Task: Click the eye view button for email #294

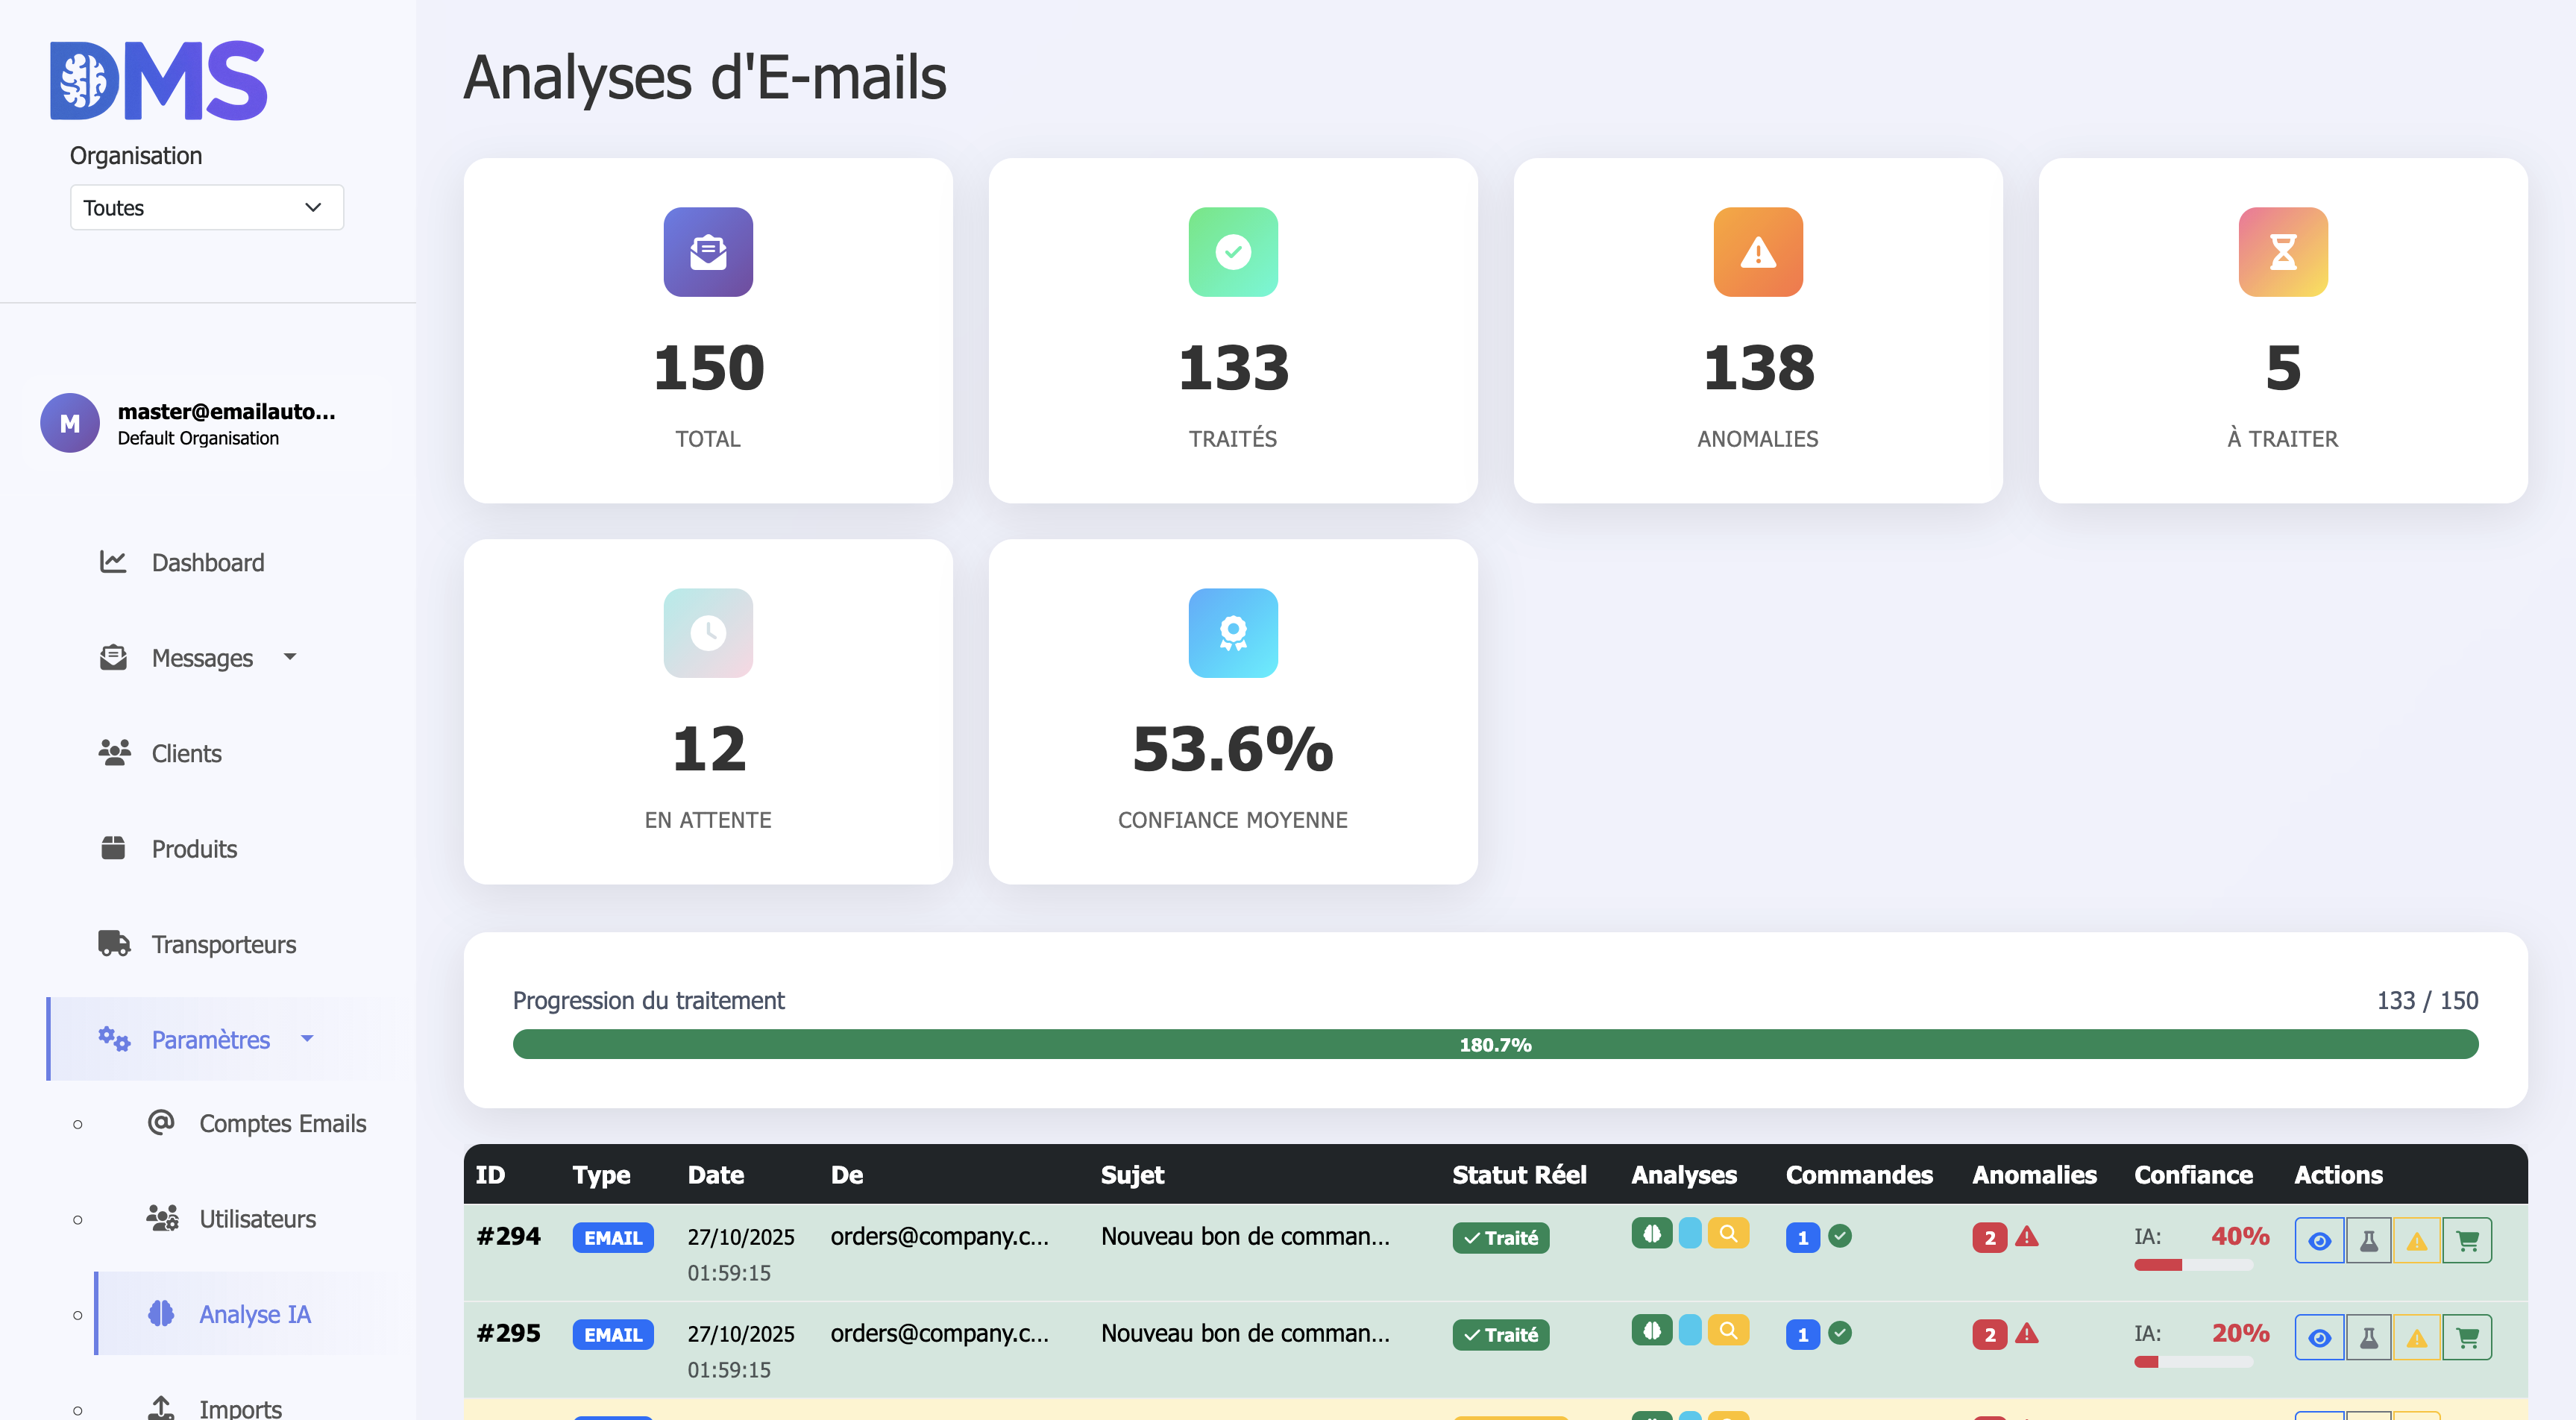Action: (2319, 1240)
